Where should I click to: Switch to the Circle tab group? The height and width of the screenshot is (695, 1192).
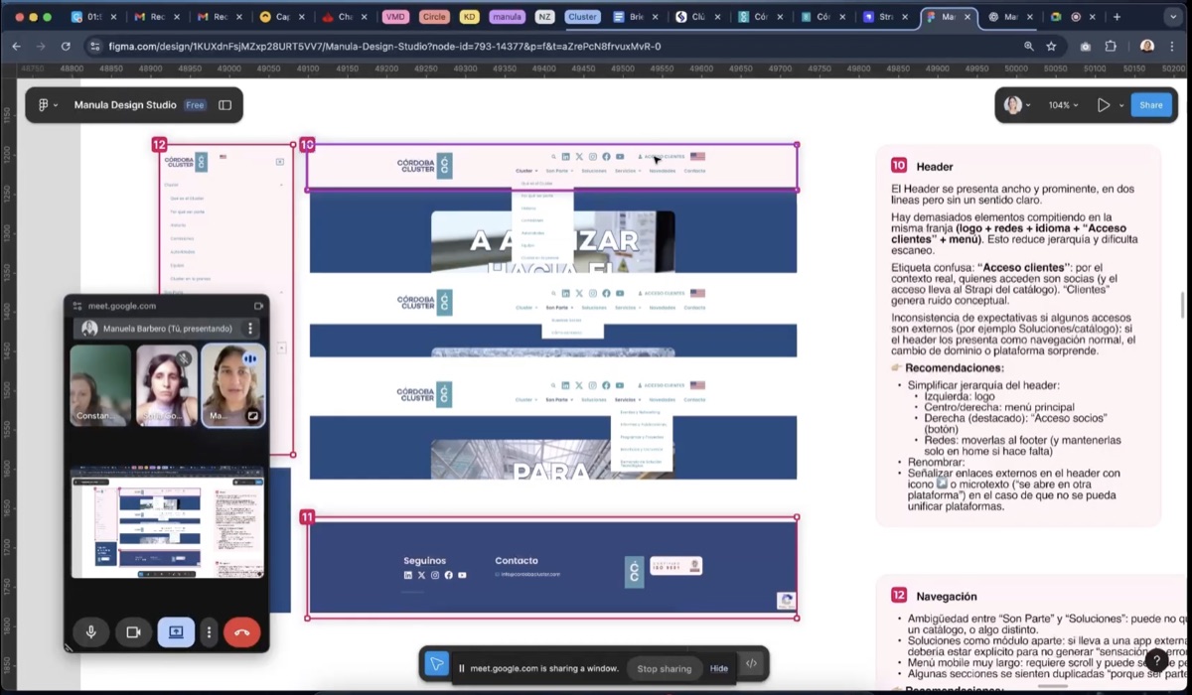click(434, 17)
